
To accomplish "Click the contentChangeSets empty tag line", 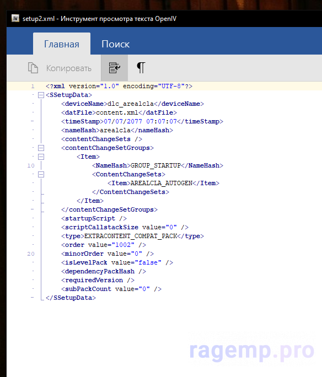I will [101, 139].
